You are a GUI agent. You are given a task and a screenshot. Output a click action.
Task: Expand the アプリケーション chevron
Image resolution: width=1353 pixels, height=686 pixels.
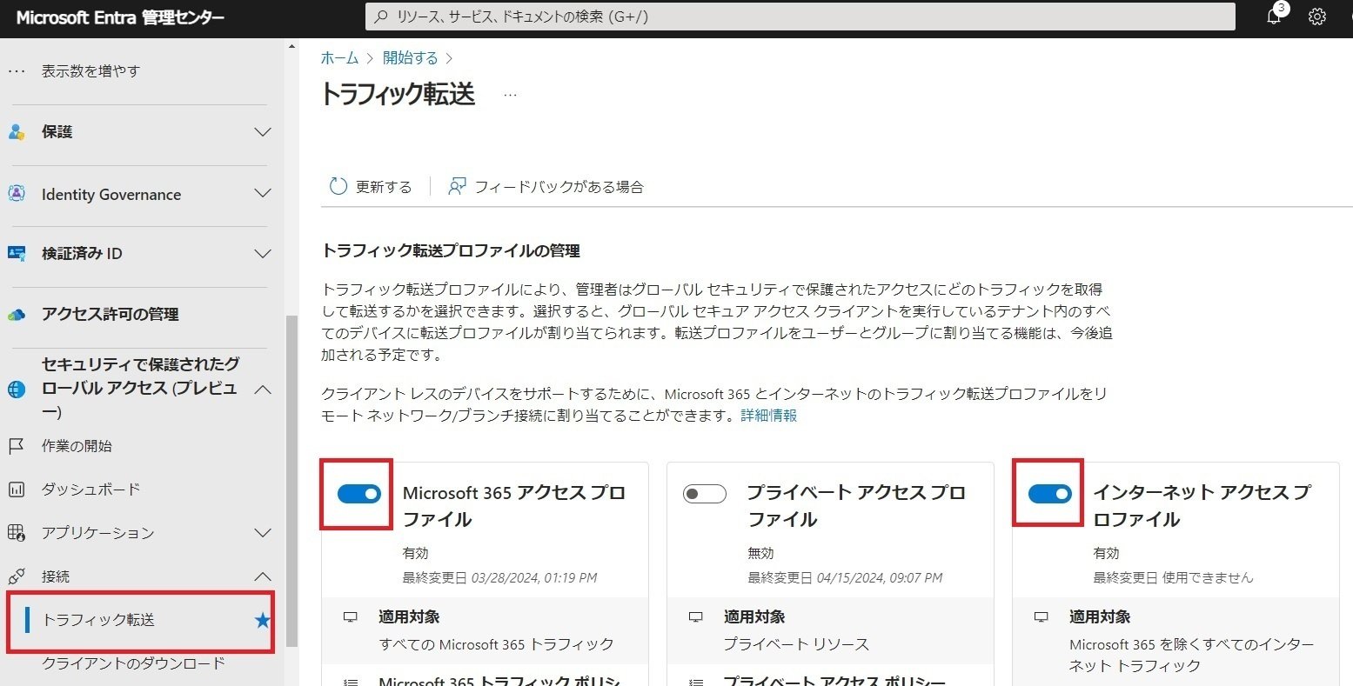263,532
